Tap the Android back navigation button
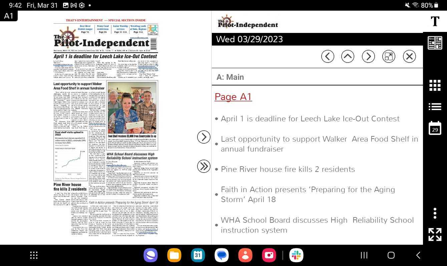 pyautogui.click(x=418, y=255)
